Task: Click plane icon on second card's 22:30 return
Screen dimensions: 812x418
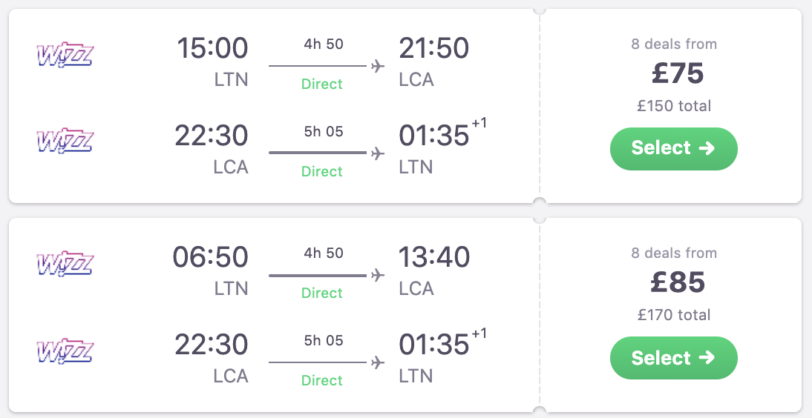Action: point(378,362)
